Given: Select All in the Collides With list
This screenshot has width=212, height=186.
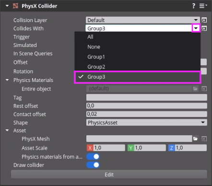Looking at the screenshot, I should click(x=138, y=37).
